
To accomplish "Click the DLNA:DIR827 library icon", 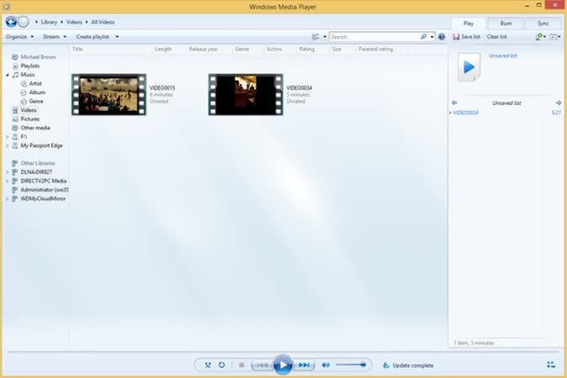I will click(x=15, y=172).
